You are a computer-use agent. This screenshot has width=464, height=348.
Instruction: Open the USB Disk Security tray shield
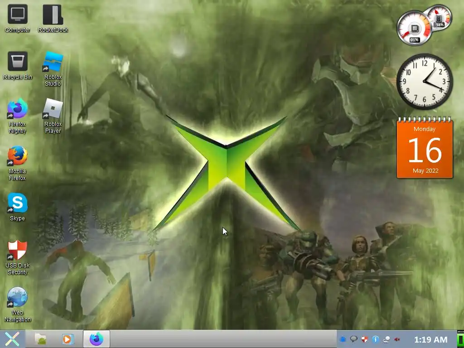click(365, 339)
